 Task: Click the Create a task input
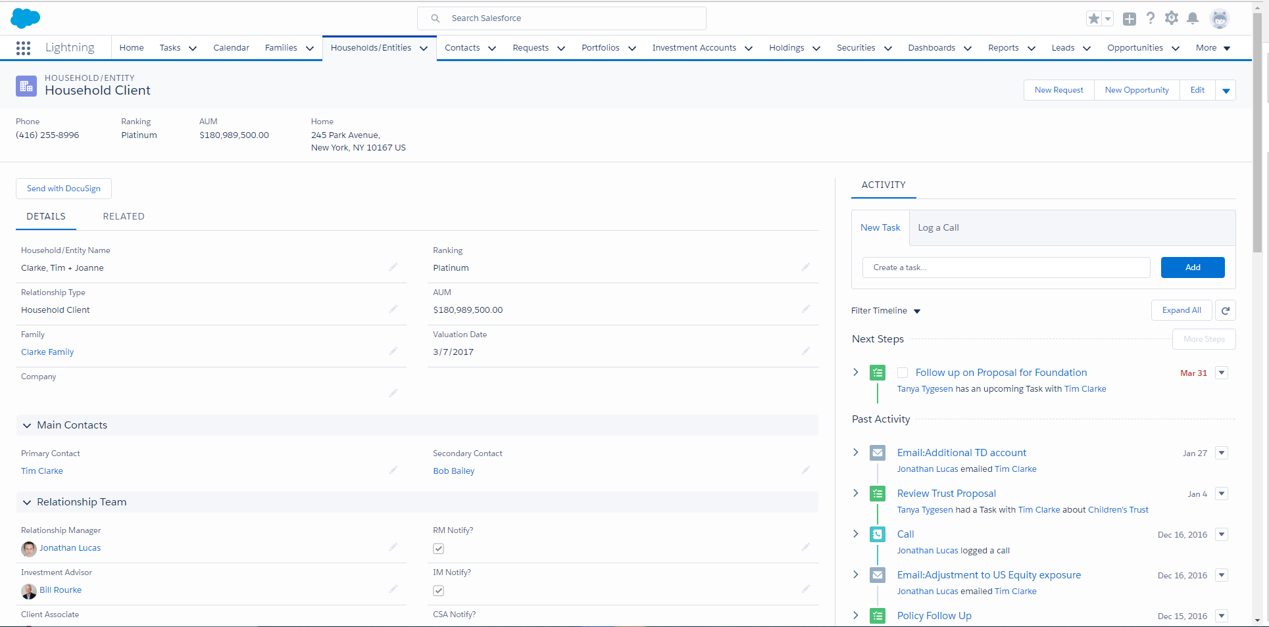1006,267
